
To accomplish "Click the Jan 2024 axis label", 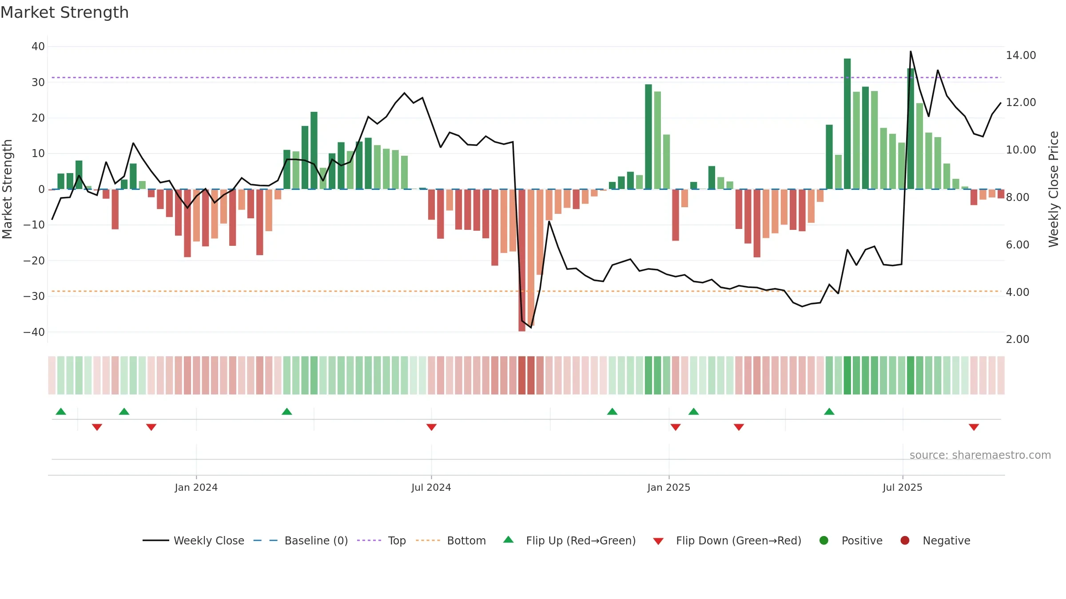I will click(196, 487).
